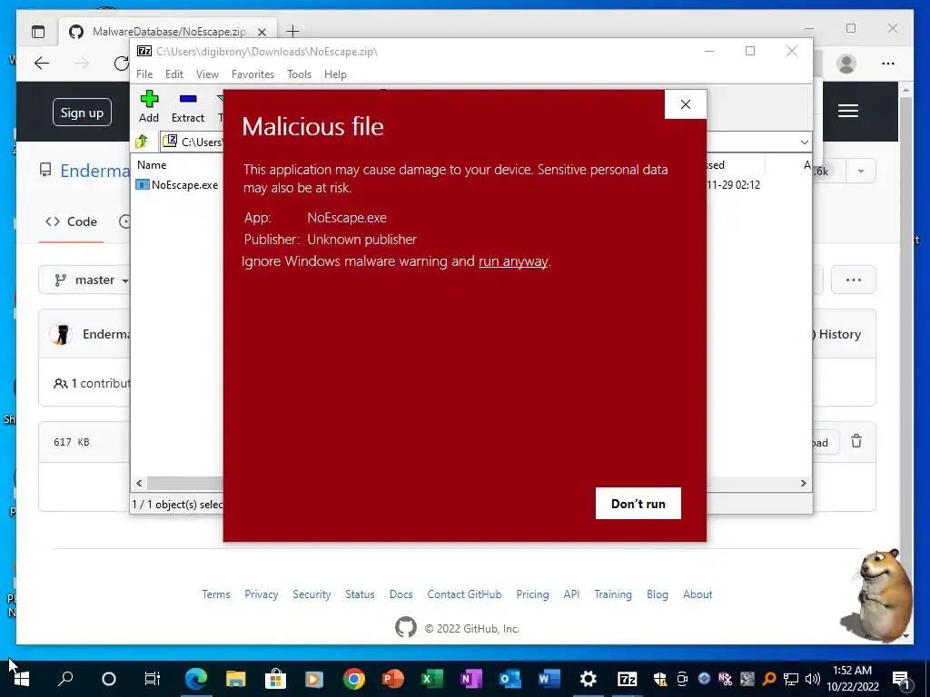Open the Help menu in 7-Zip
Screen dimensions: 930x697
click(x=335, y=74)
